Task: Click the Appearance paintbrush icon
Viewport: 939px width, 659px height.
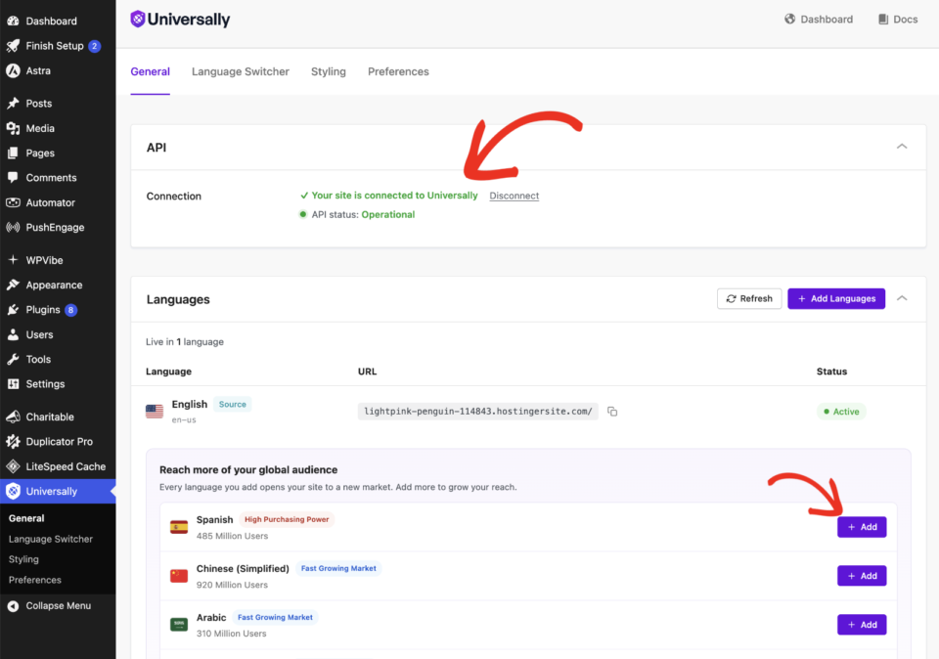Action: pos(13,285)
